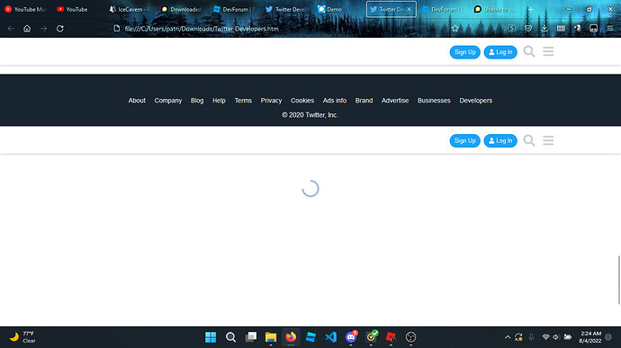Open the Blog footer link
The image size is (621, 348).
tap(197, 101)
